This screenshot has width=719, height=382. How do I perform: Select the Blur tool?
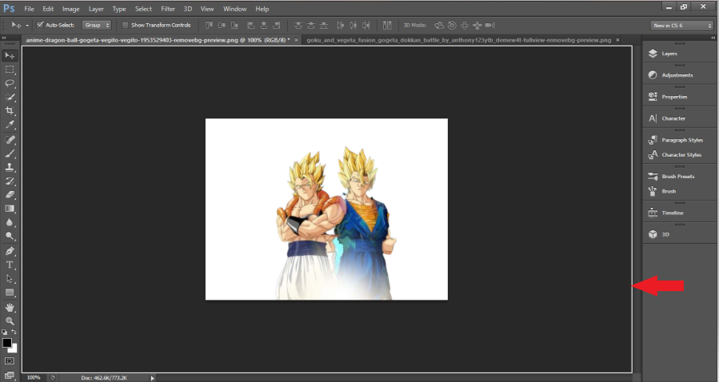(10, 222)
